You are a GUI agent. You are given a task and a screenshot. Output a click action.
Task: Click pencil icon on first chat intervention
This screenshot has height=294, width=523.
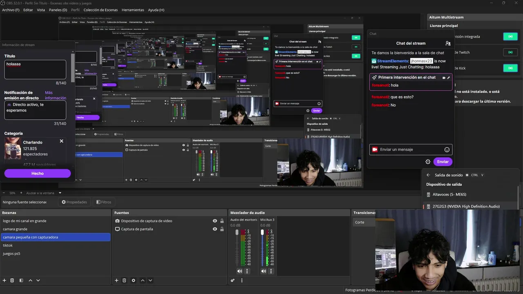(449, 78)
